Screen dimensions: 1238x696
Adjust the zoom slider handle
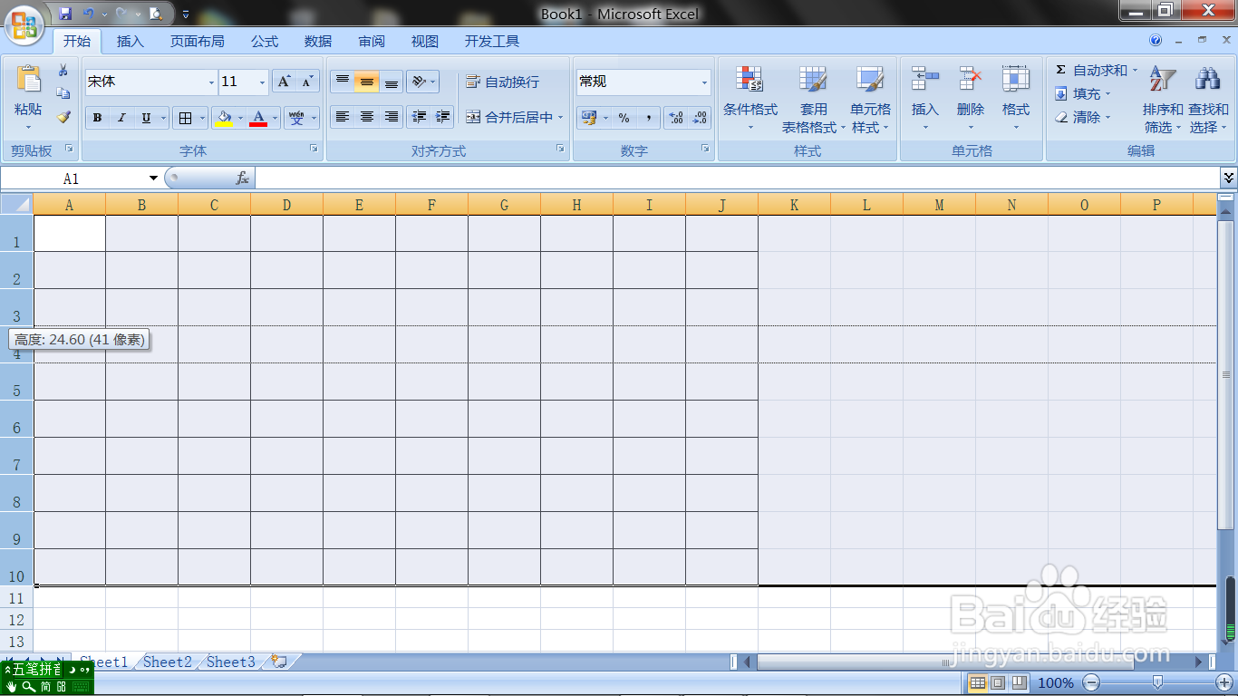1157,682
